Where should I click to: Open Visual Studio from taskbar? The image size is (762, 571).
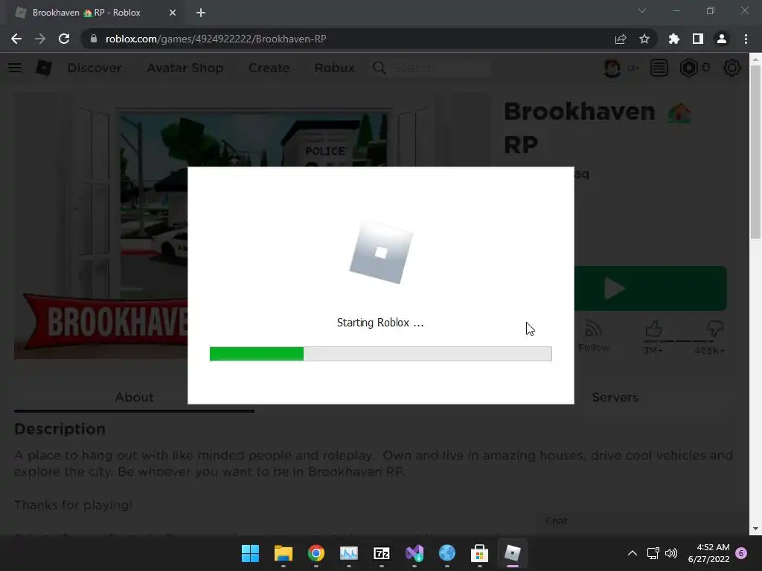coord(414,553)
